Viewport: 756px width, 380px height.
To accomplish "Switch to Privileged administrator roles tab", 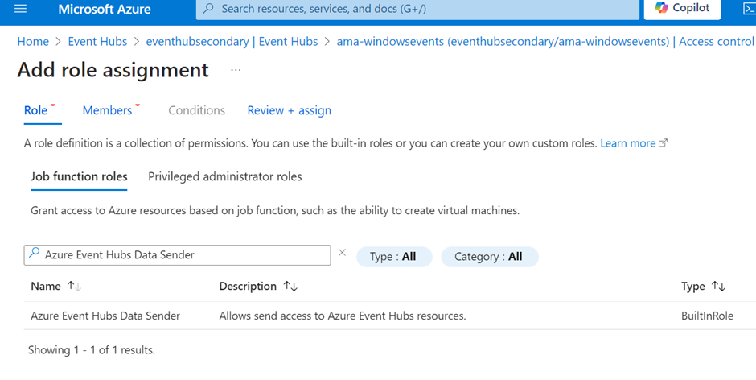I will [x=225, y=177].
